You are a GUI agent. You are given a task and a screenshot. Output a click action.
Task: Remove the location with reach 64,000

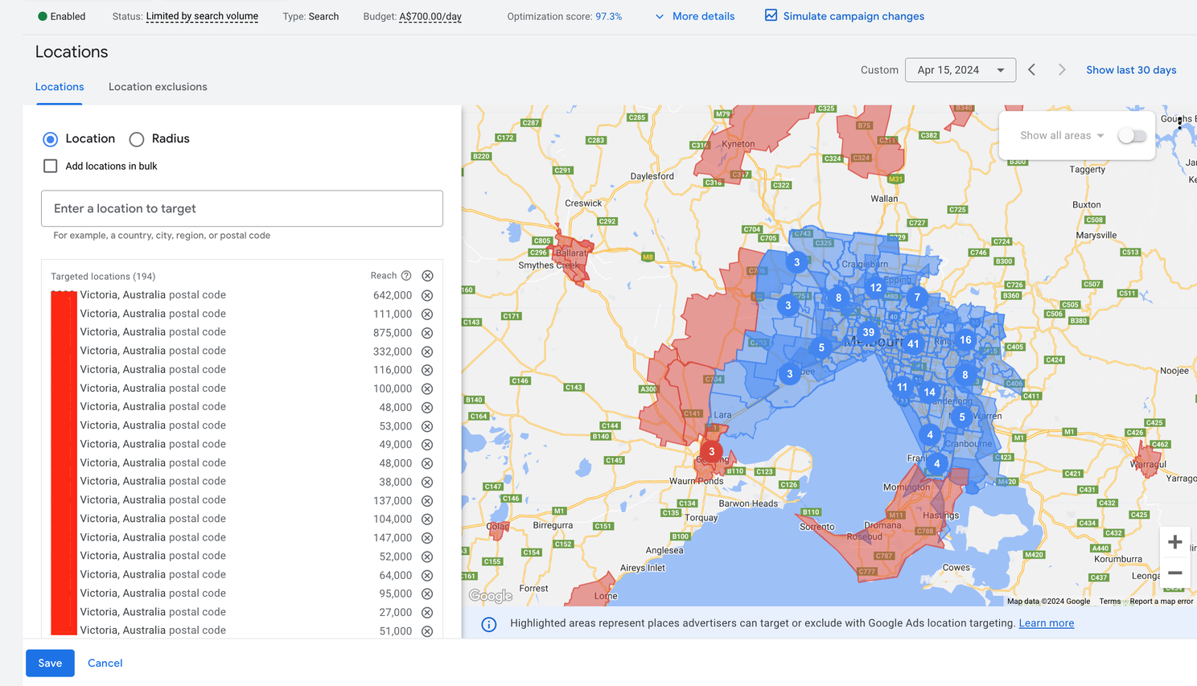click(x=427, y=575)
